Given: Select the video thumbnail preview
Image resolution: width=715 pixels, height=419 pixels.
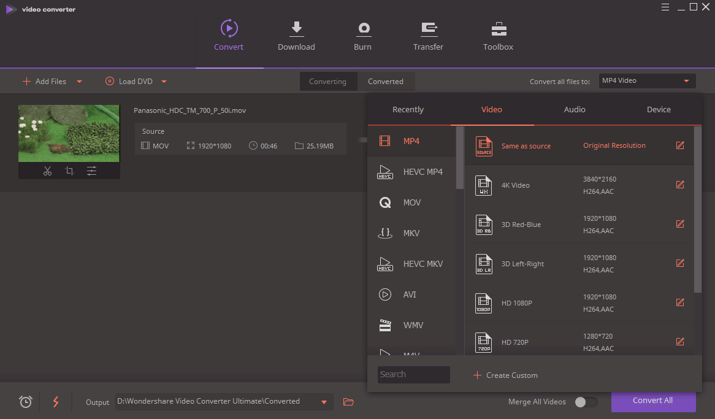Looking at the screenshot, I should coord(69,133).
